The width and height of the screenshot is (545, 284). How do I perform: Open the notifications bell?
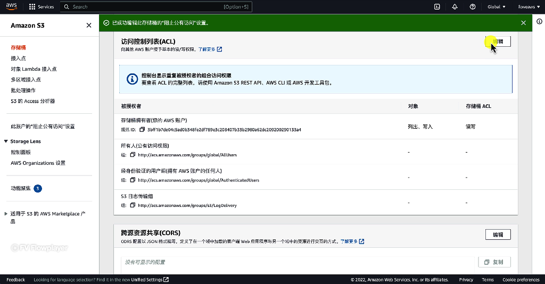point(455,6)
